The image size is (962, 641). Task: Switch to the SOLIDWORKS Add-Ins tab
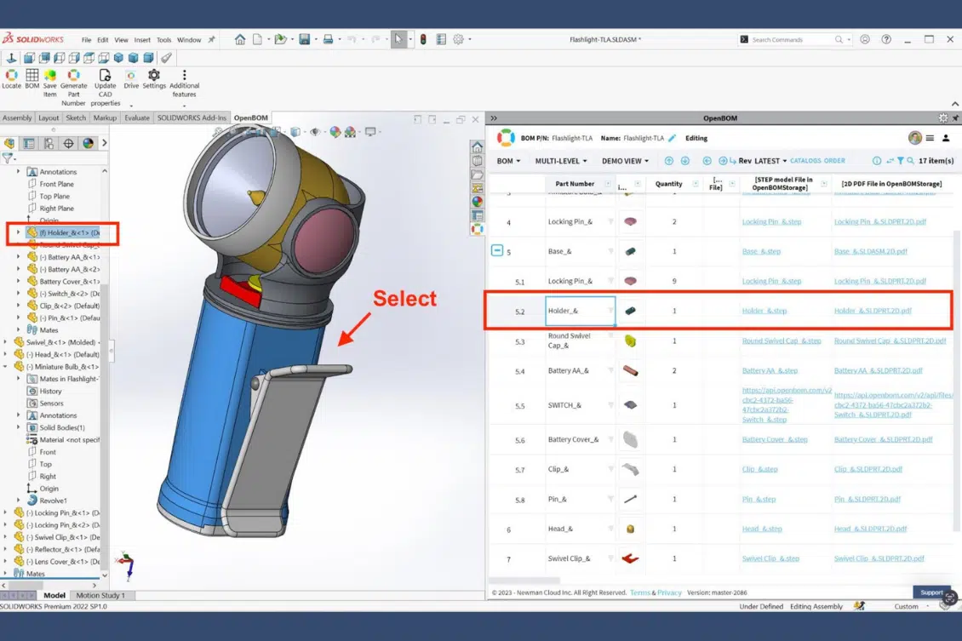click(192, 117)
